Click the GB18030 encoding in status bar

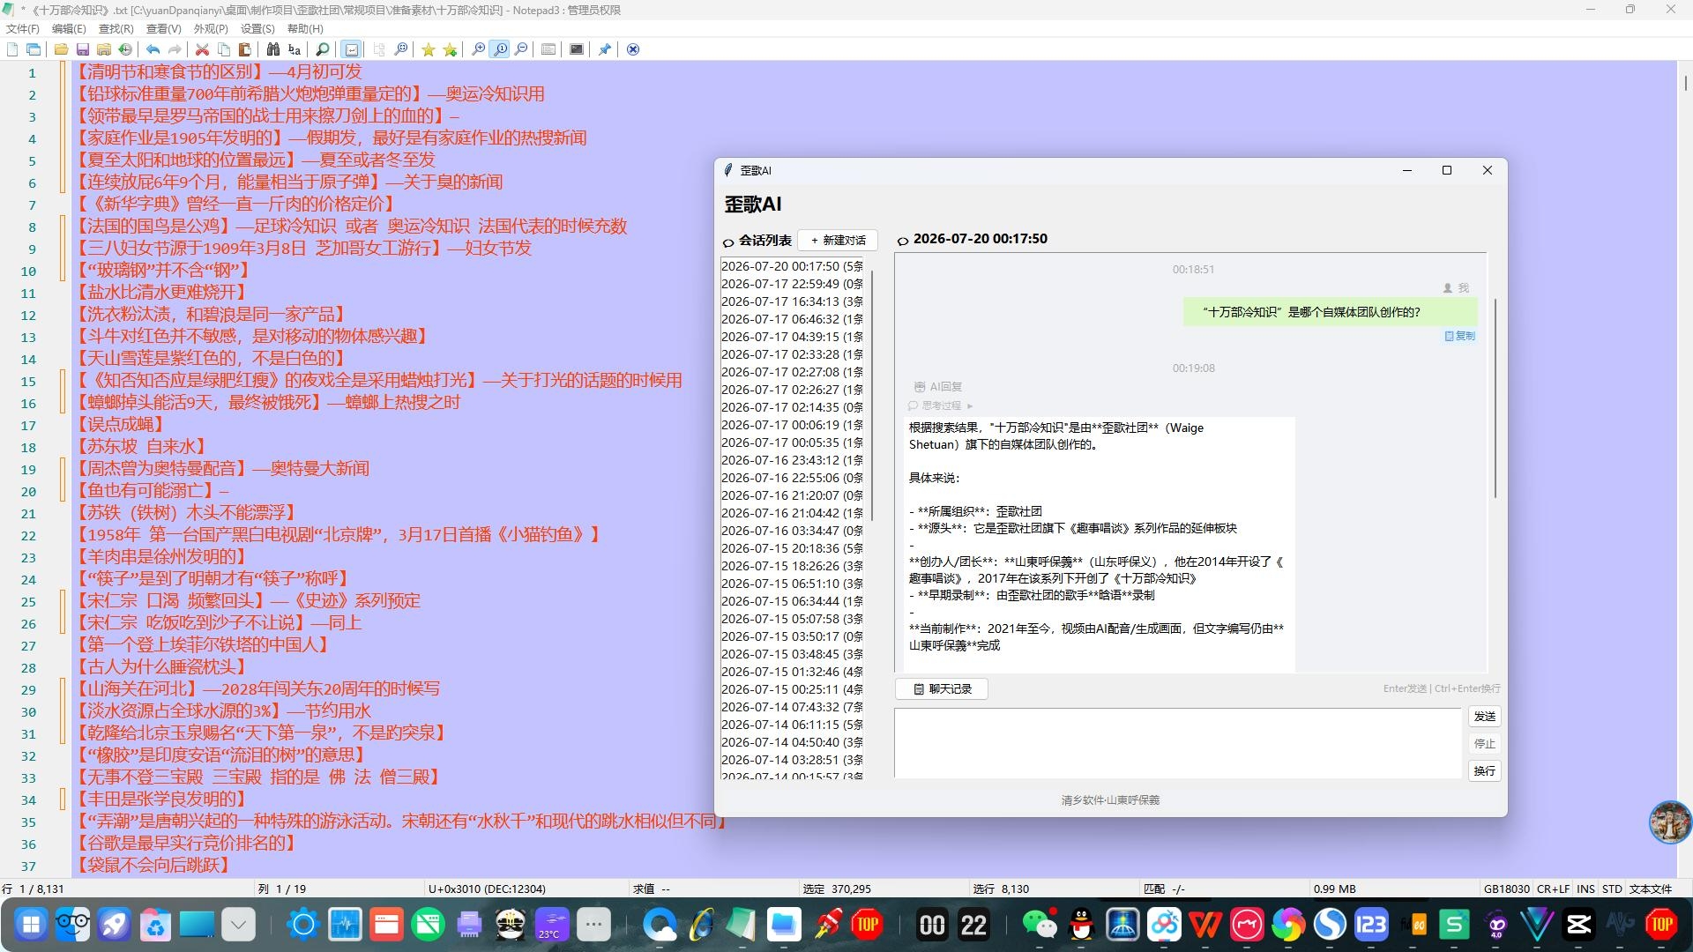pyautogui.click(x=1506, y=889)
